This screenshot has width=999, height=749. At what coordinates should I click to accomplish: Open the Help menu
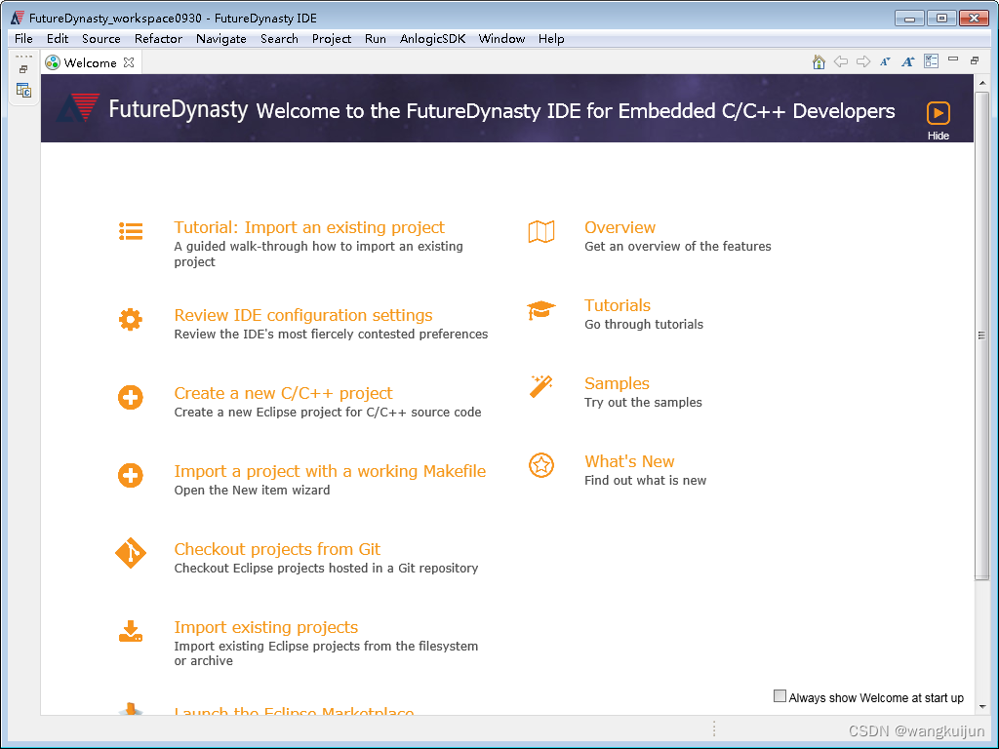pos(551,39)
